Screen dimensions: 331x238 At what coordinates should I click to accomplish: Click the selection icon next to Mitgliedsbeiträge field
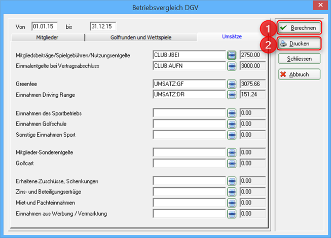coord(232,55)
